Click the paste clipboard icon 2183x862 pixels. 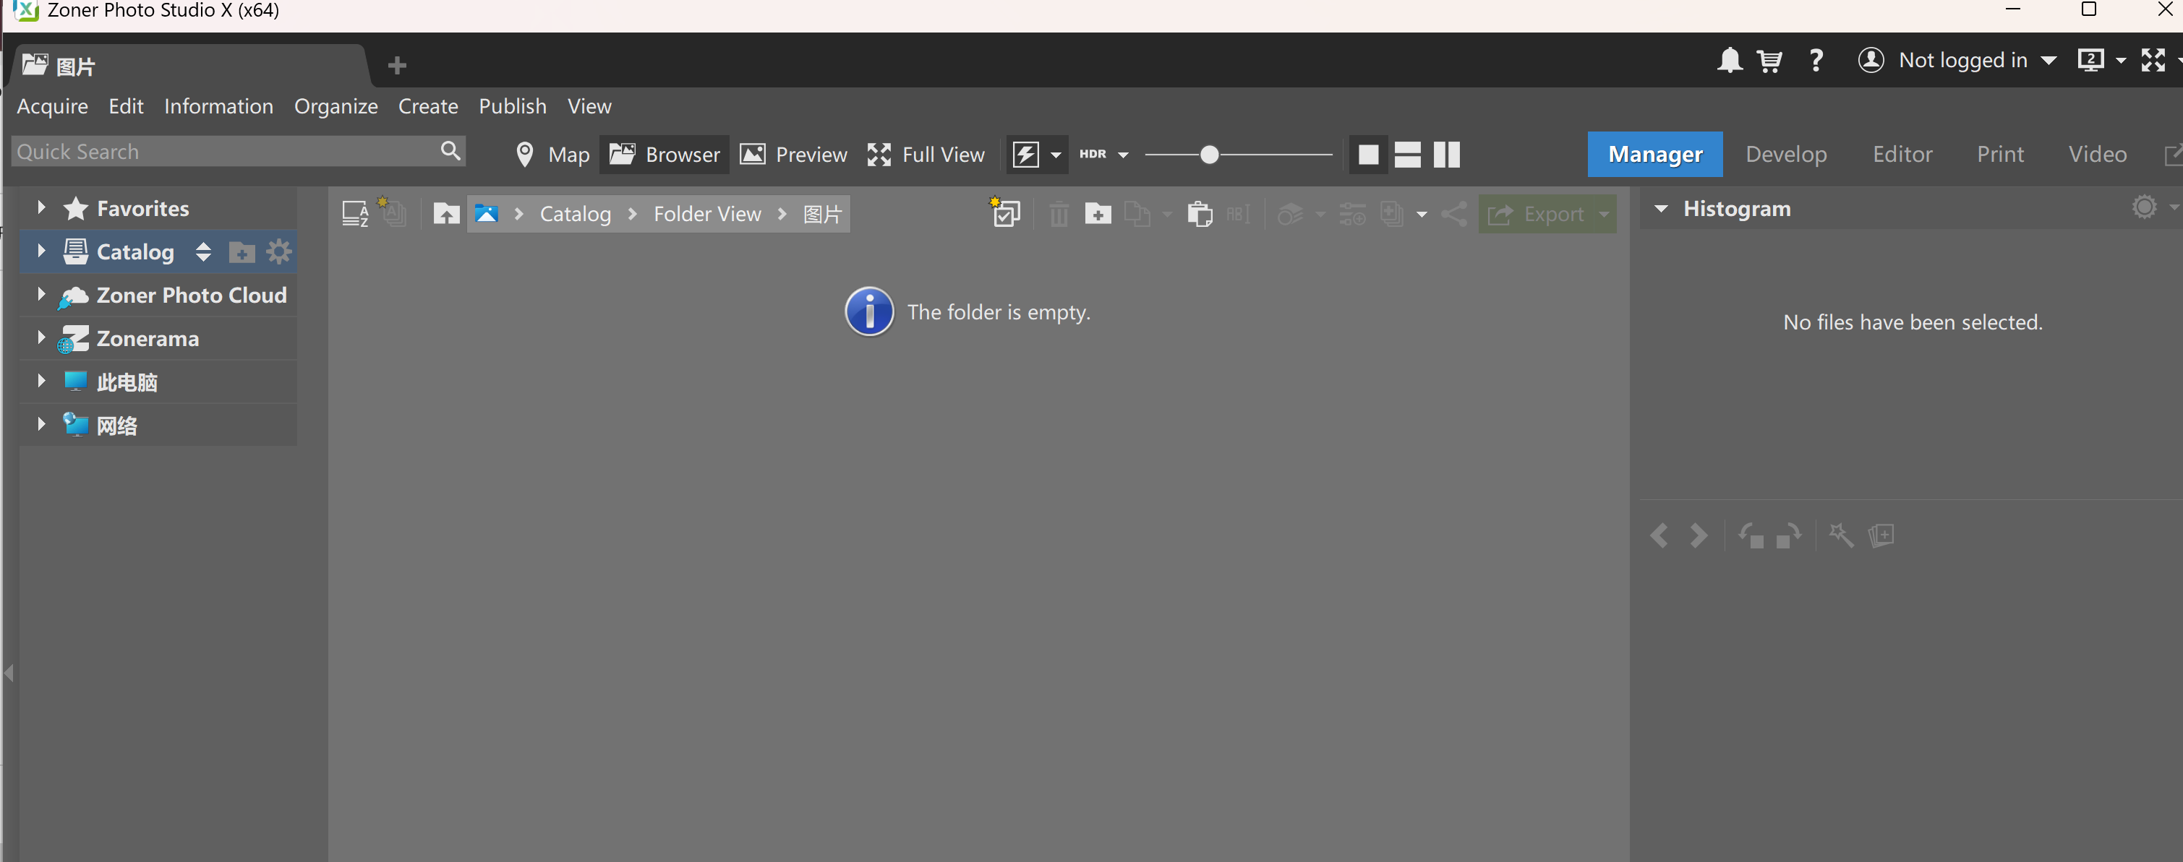tap(1199, 214)
